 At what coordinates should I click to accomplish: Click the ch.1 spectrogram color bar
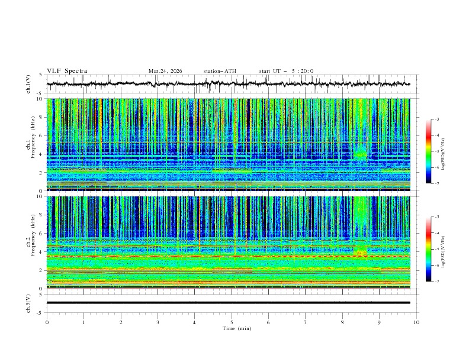click(x=429, y=151)
